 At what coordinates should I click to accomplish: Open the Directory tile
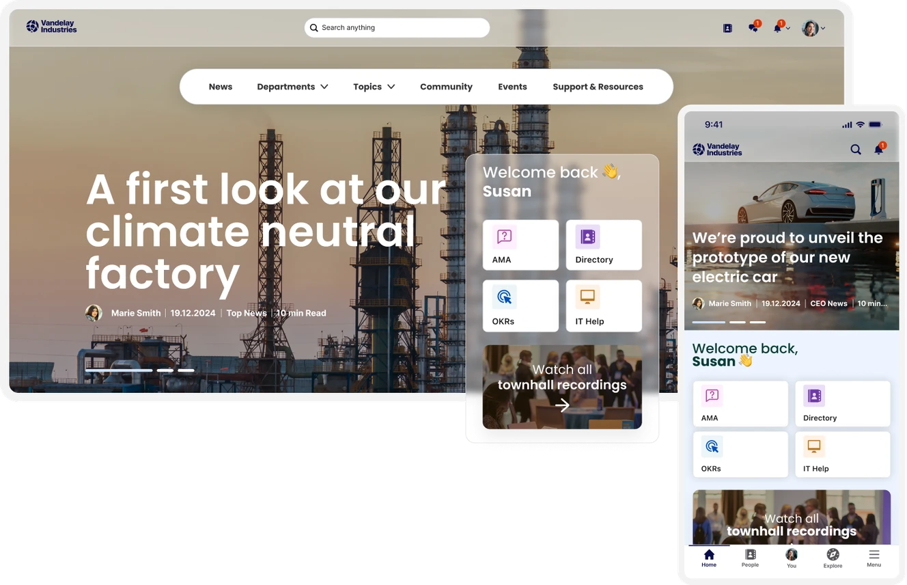point(604,245)
